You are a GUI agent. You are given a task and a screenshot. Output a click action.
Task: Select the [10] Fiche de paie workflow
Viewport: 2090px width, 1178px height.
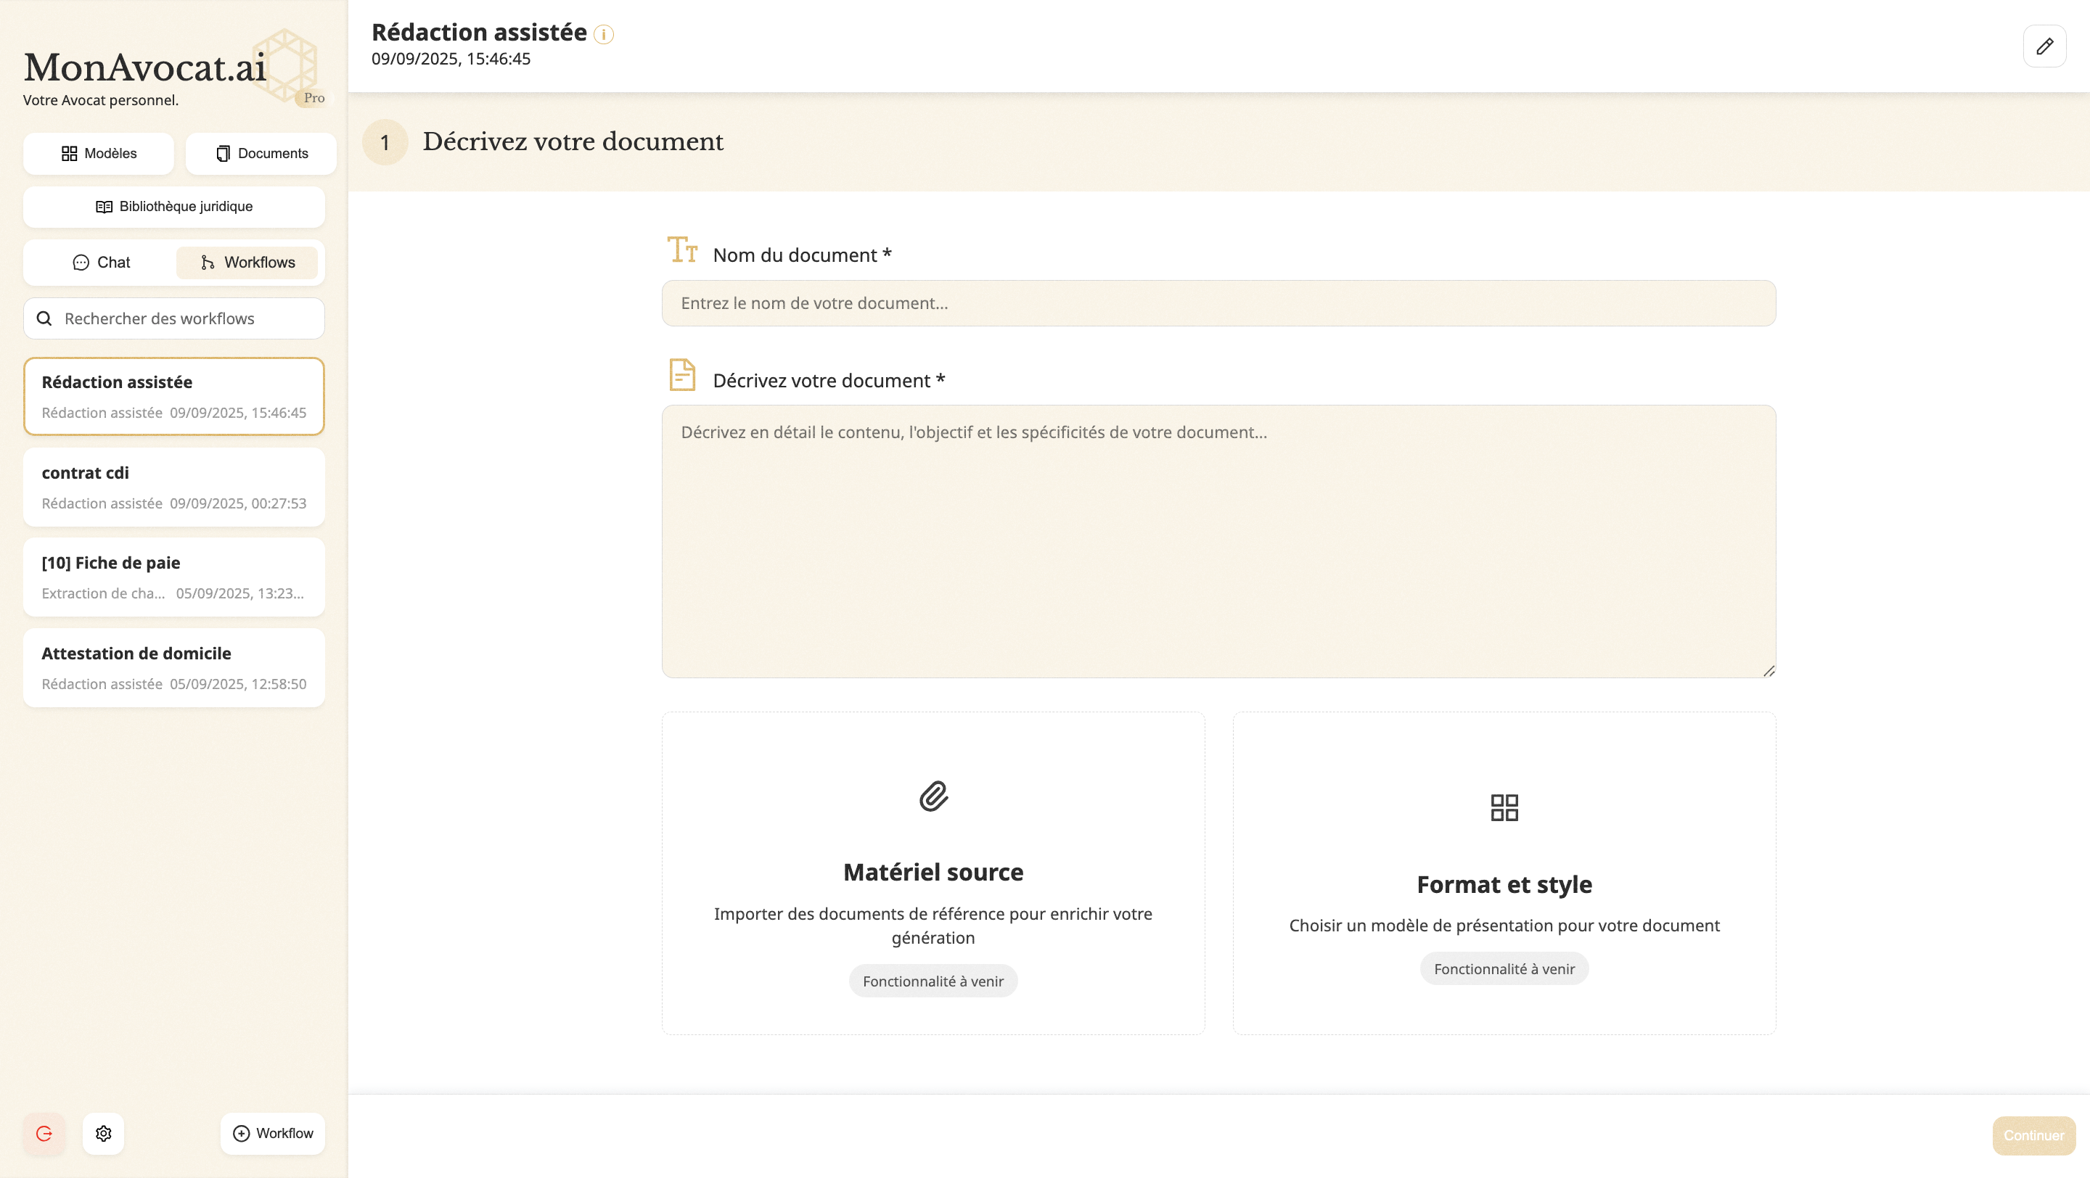point(173,577)
